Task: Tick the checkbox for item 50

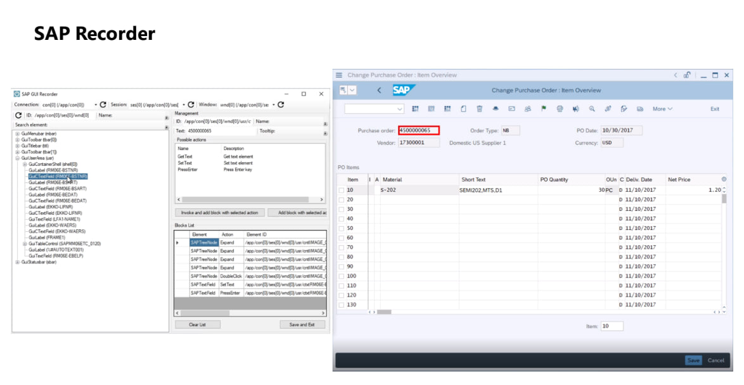Action: (x=341, y=229)
